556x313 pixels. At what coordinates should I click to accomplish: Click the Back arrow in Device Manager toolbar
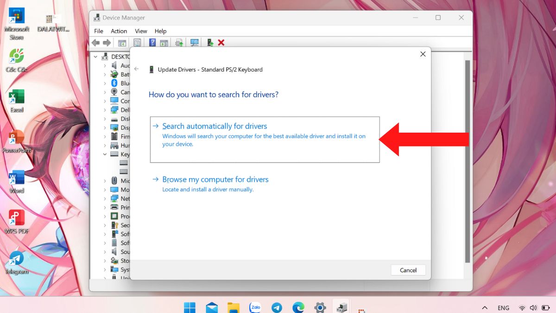(x=96, y=43)
